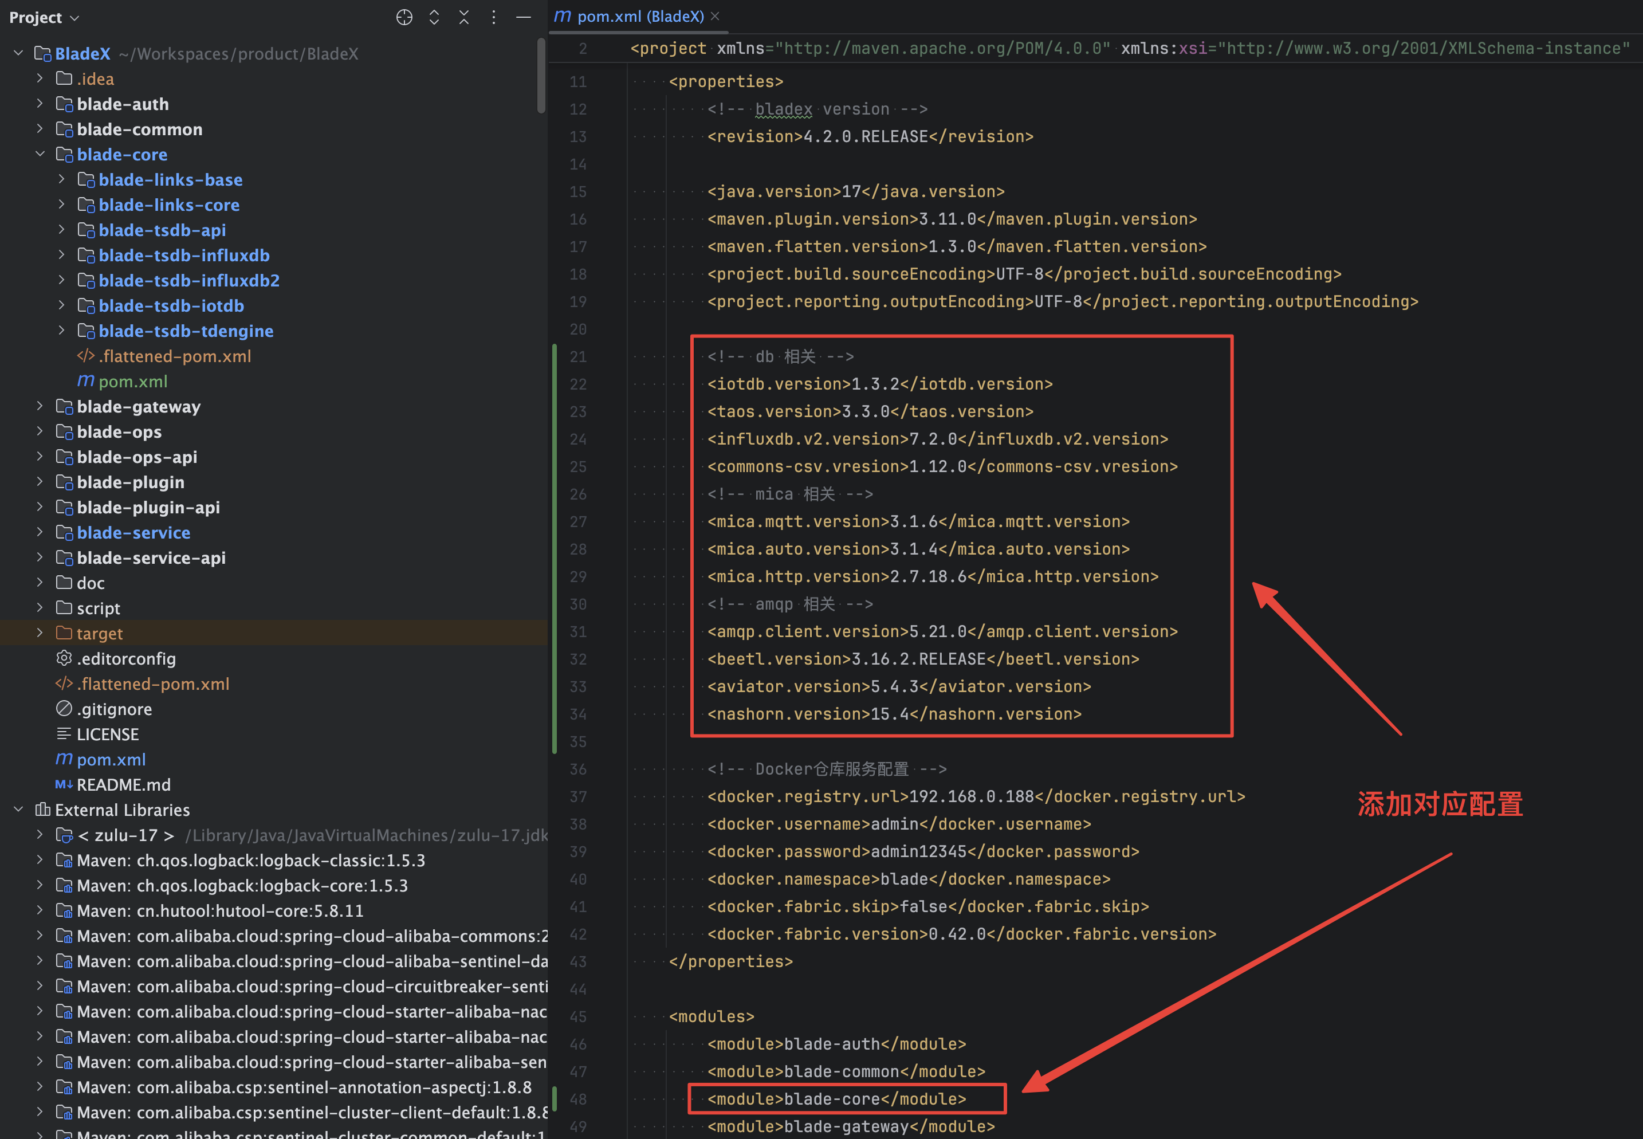Image resolution: width=1643 pixels, height=1139 pixels.
Task: Click the Maven icon of blade-core pom.xml
Action: click(85, 381)
